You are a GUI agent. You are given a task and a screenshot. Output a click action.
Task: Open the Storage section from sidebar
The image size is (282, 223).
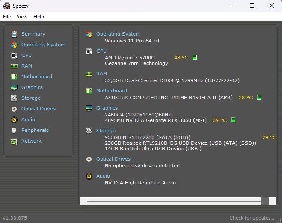click(x=31, y=98)
